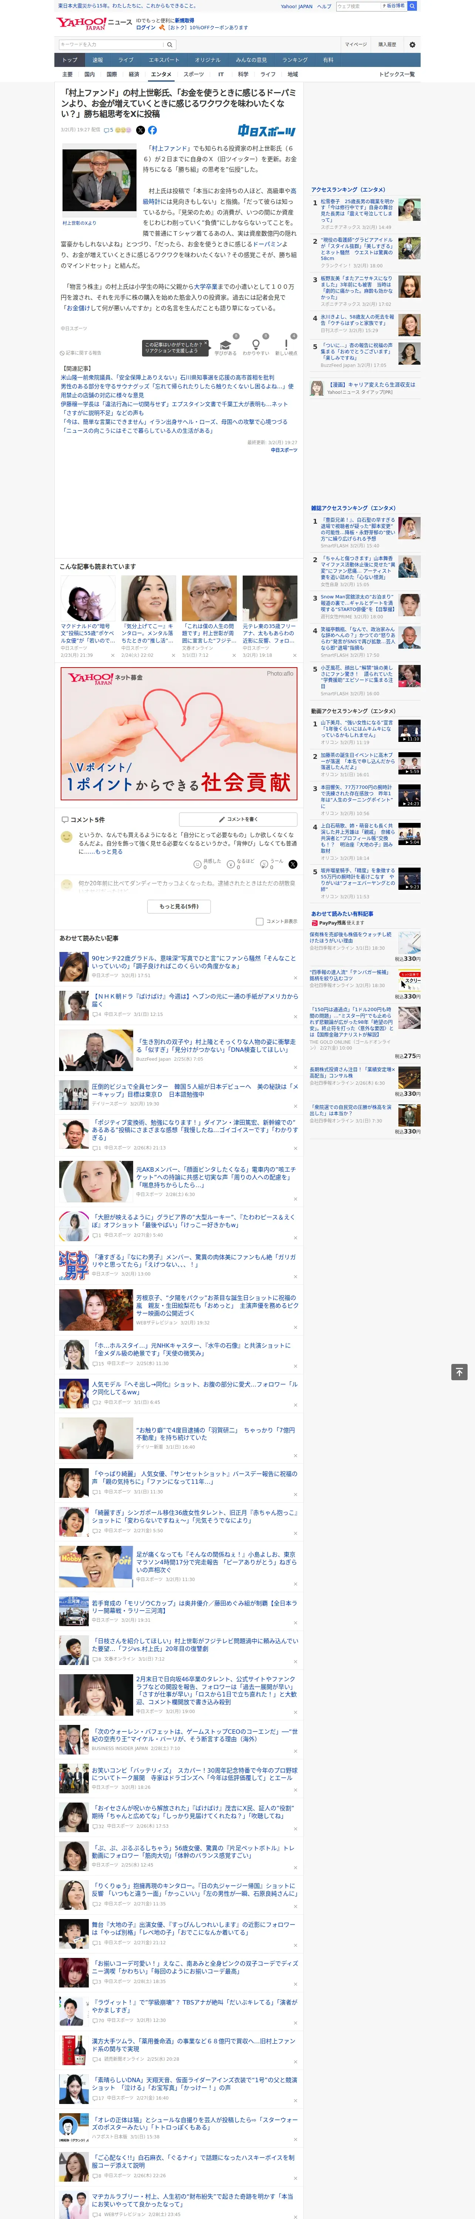This screenshot has height=2219, width=475.
Task: Open マイページ
Action: (355, 45)
